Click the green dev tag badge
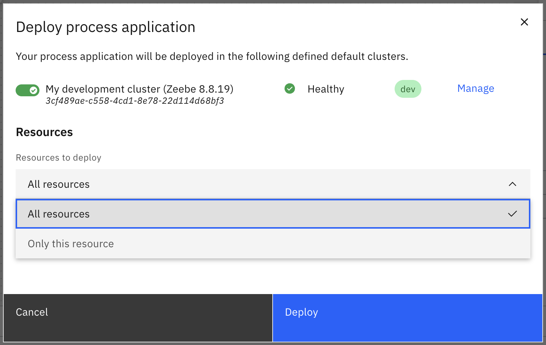Image resolution: width=546 pixels, height=345 pixels. (x=408, y=89)
